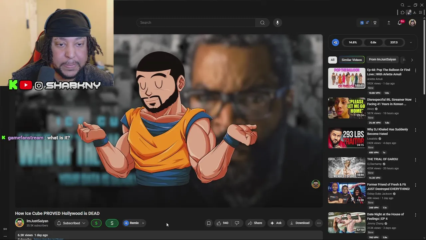Open THE TRIAL OF GAROU video title
The image size is (426, 240).
point(382,159)
